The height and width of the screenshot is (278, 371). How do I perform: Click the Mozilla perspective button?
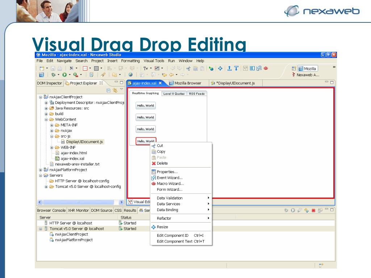[307, 68]
